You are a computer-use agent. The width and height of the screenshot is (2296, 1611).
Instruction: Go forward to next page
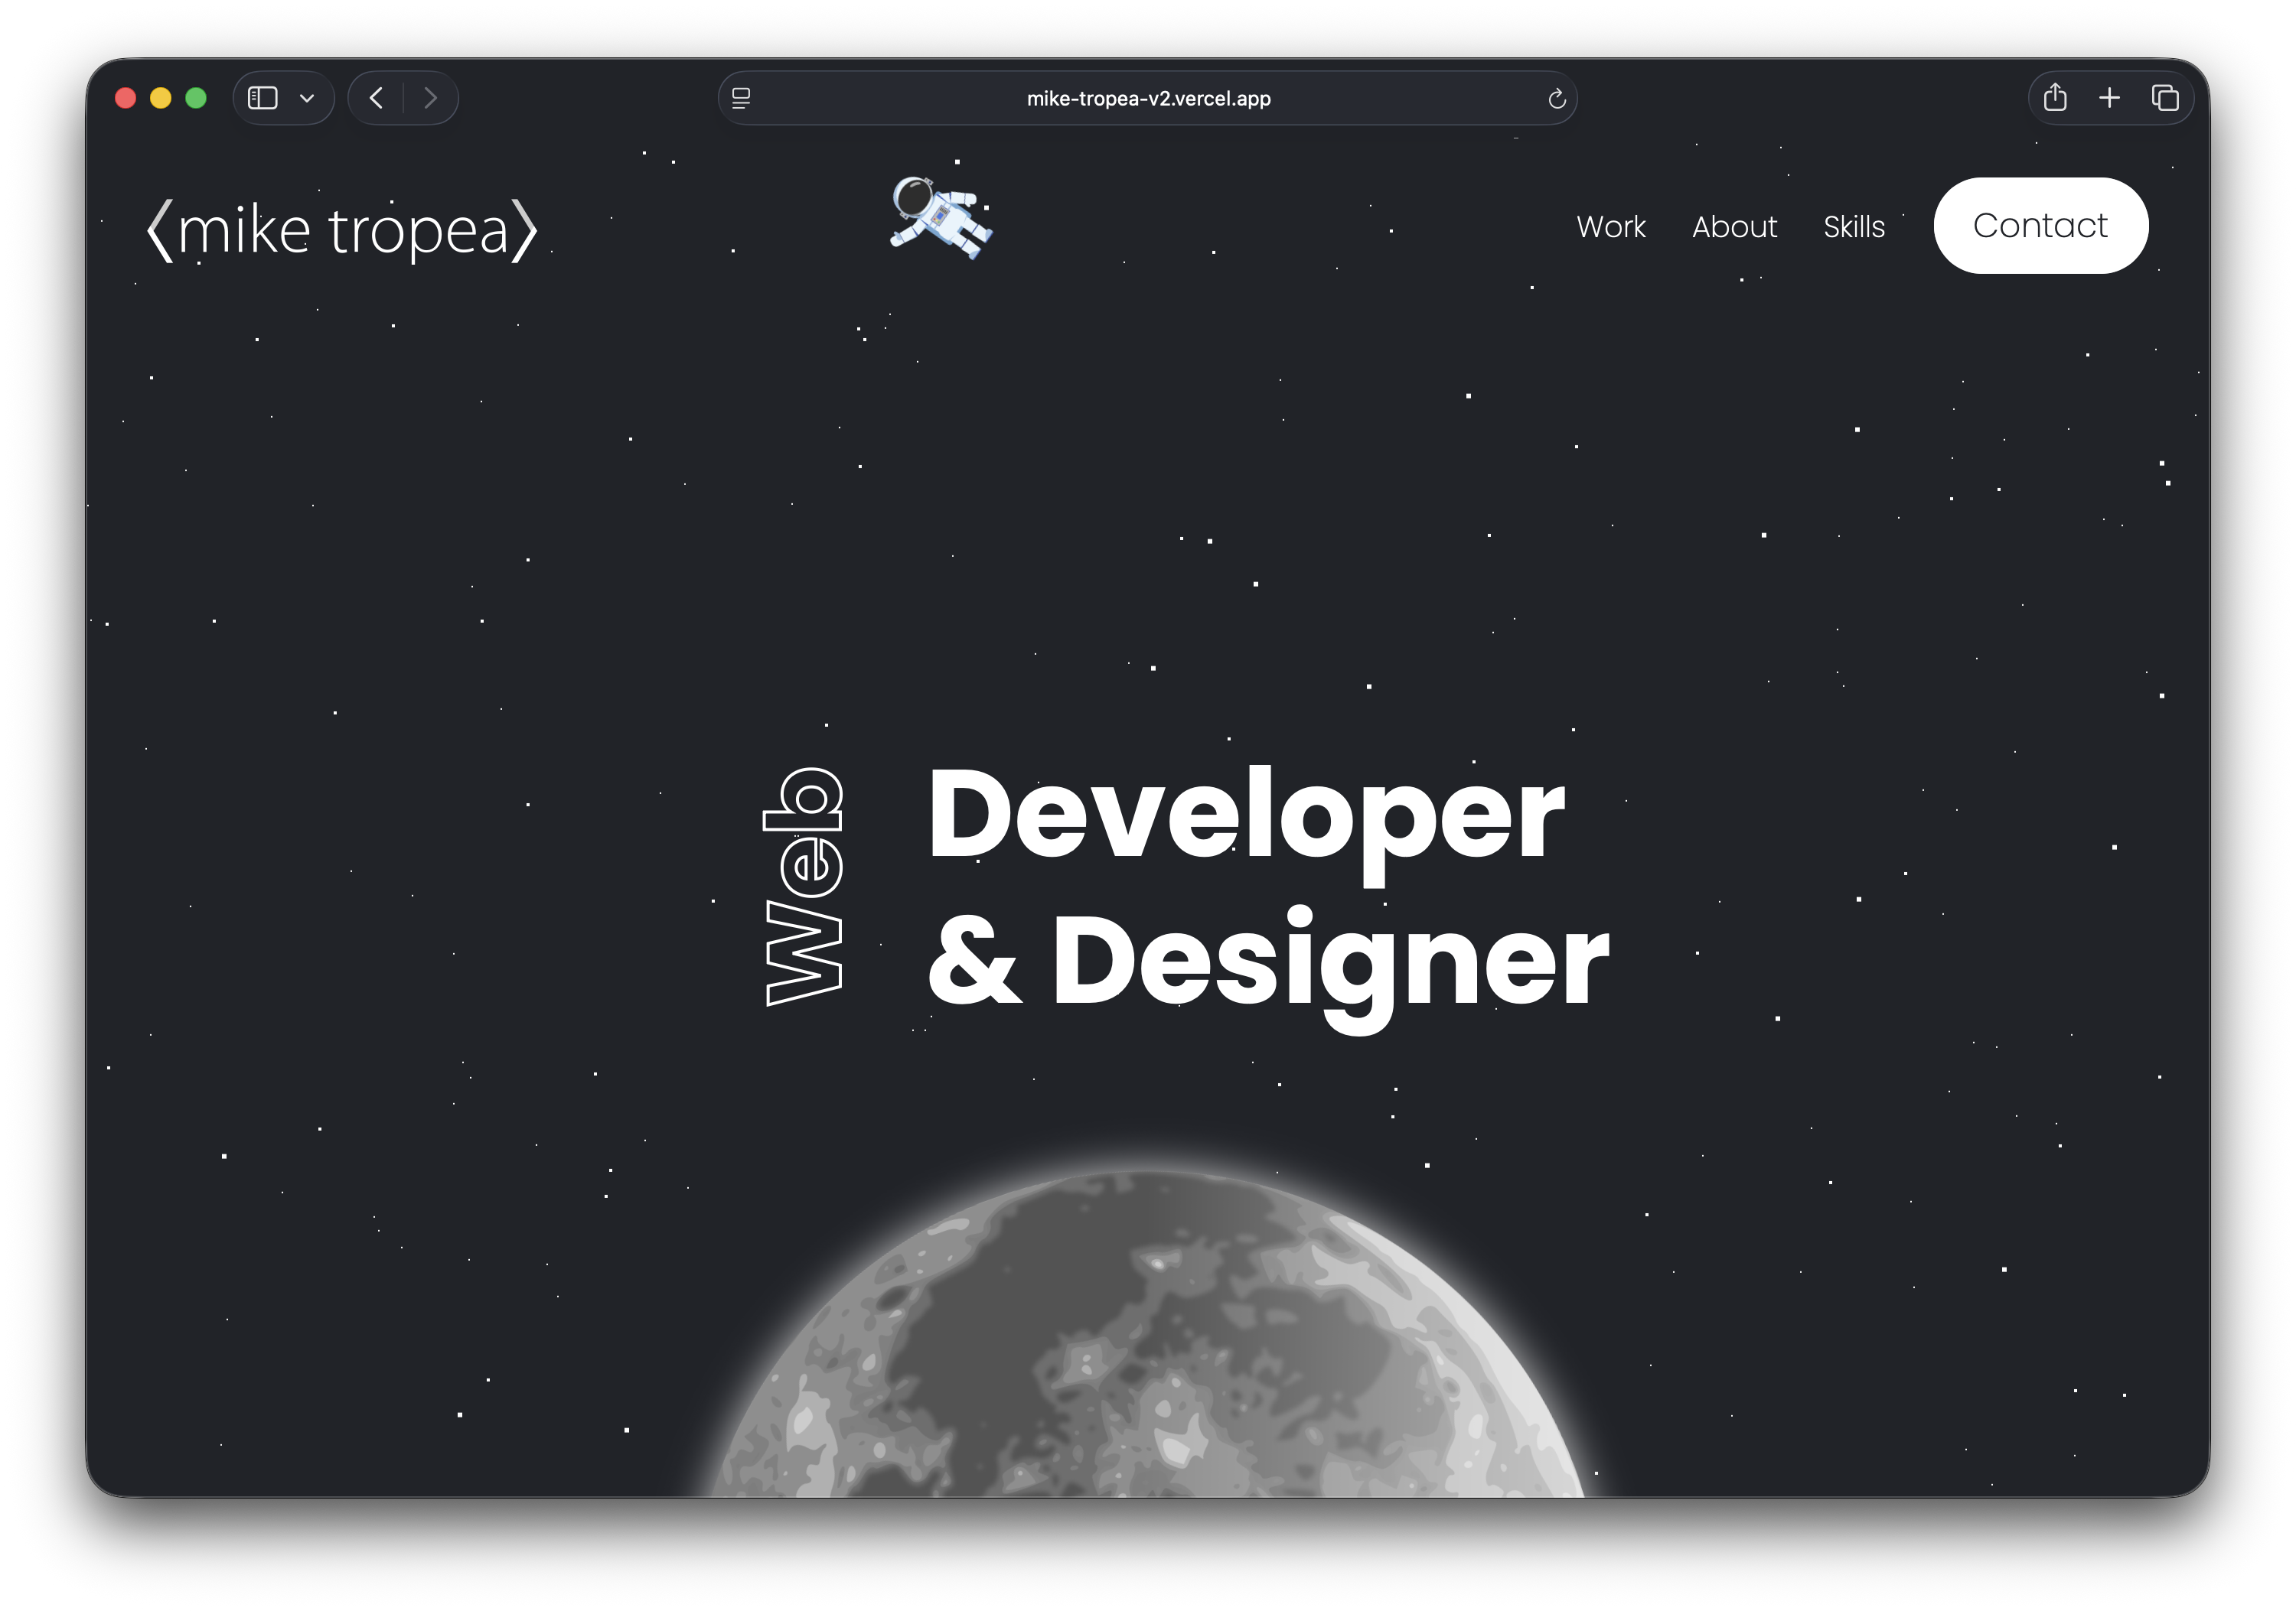point(431,98)
